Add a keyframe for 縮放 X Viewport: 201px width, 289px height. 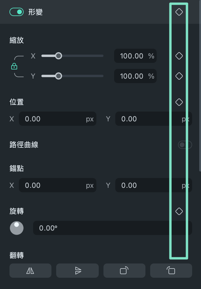click(179, 56)
